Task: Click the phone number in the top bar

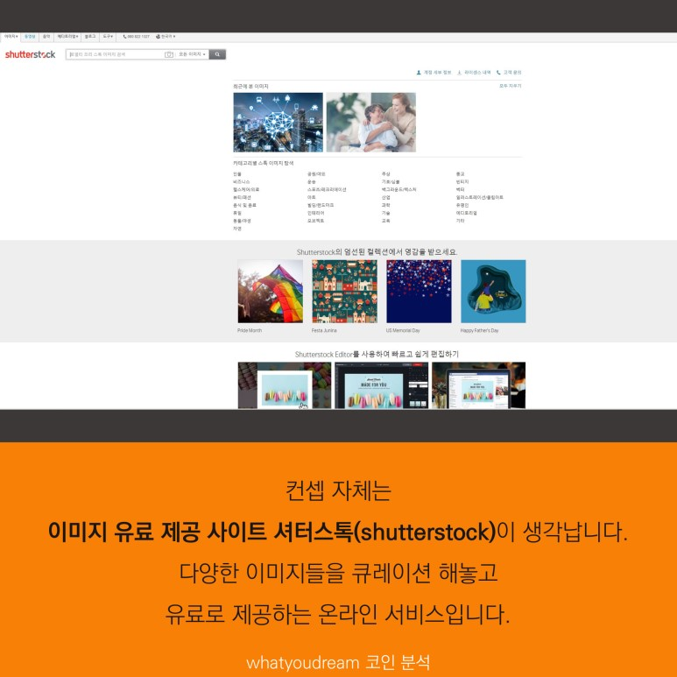Action: click(137, 37)
